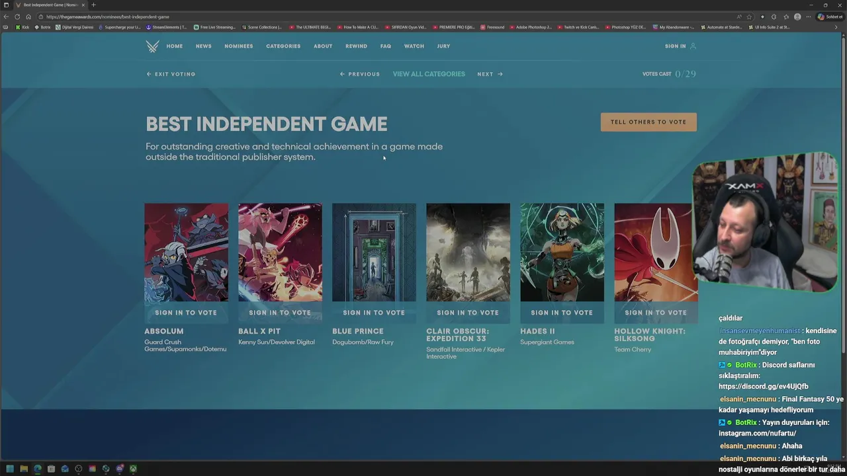Screen dimensions: 847x476
Task: Go to HOME in site navigation
Action: [175, 46]
